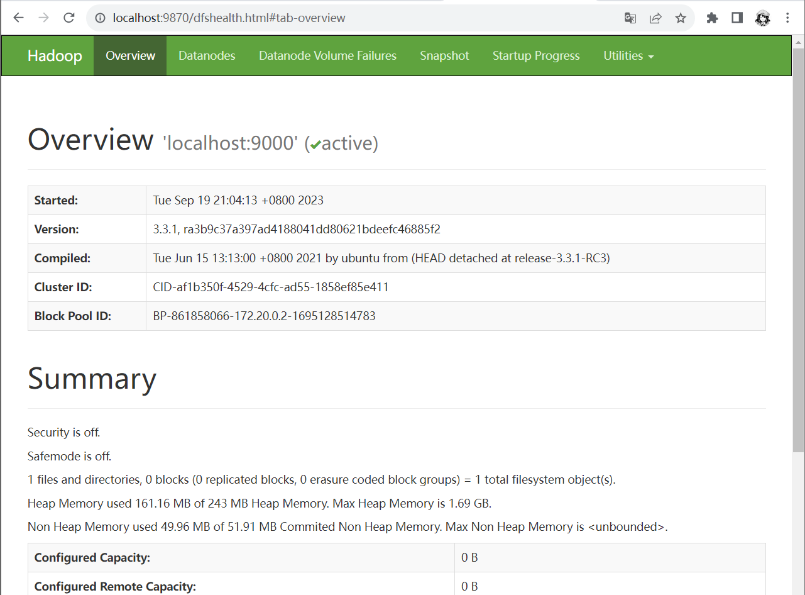Open the extensions puzzle icon
The width and height of the screenshot is (805, 595).
point(712,18)
